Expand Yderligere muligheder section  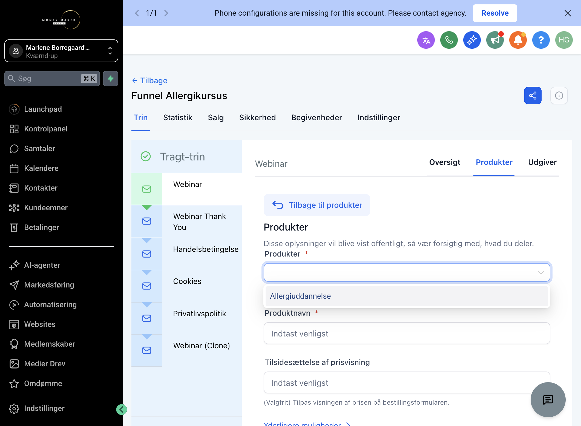307,424
